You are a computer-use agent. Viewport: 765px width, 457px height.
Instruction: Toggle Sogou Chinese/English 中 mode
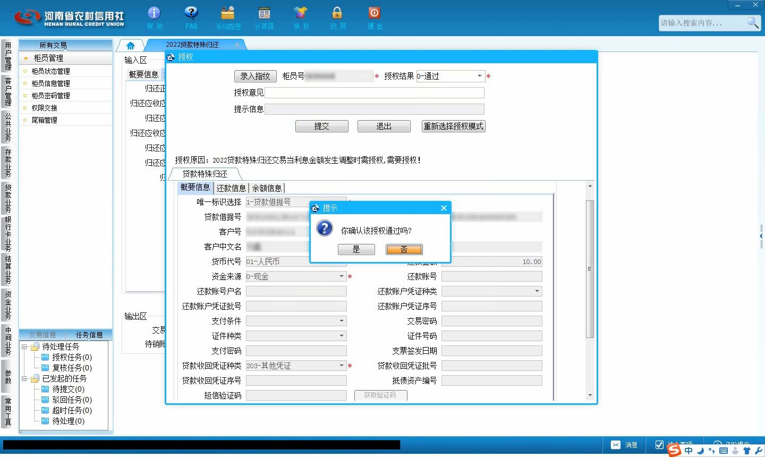pos(688,451)
